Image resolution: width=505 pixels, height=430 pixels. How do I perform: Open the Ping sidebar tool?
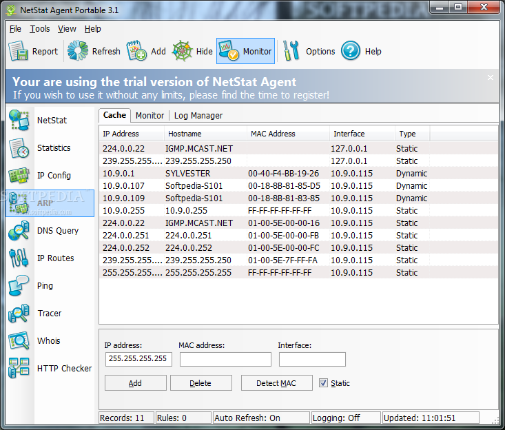50,286
